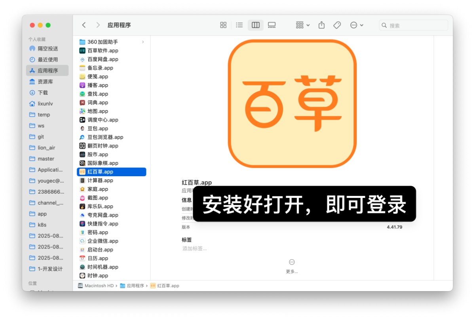This screenshot has width=475, height=320.
Task: Select 家庭.app in the list
Action: pyautogui.click(x=112, y=189)
